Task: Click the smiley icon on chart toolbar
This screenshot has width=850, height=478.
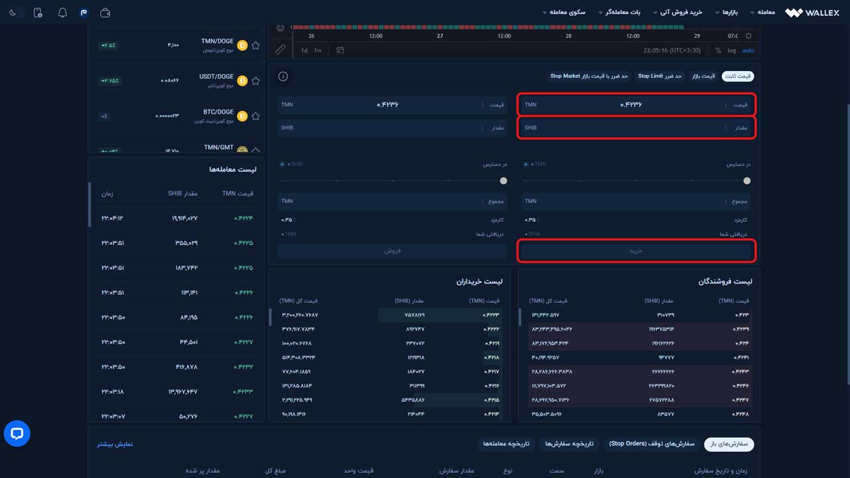Action: 280,28
